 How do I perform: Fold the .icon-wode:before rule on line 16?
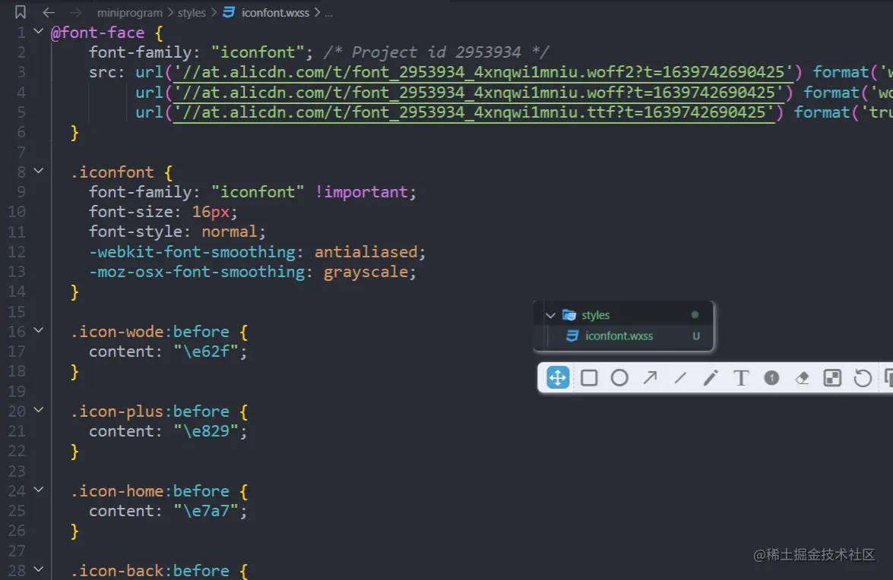click(38, 329)
